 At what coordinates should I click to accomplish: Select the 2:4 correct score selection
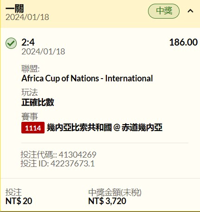[28, 42]
